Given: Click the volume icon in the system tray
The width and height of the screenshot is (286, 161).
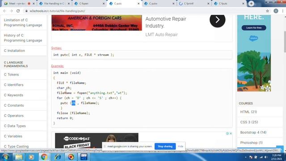Looking at the screenshot, I should coord(266,157).
